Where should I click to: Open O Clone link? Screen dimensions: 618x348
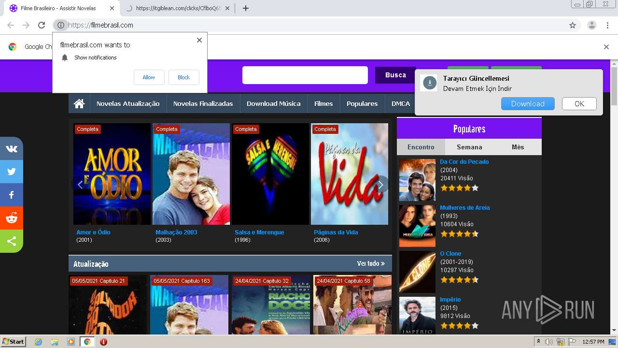point(450,253)
